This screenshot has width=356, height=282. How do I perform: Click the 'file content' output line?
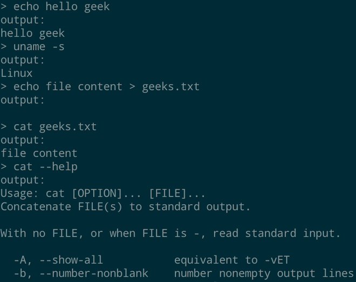pyautogui.click(x=39, y=153)
